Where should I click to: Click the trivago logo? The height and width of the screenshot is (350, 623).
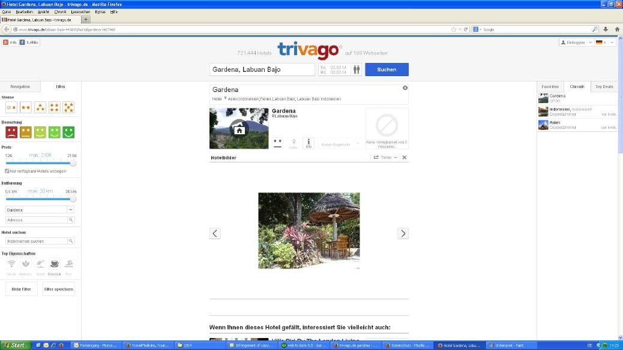pos(308,50)
